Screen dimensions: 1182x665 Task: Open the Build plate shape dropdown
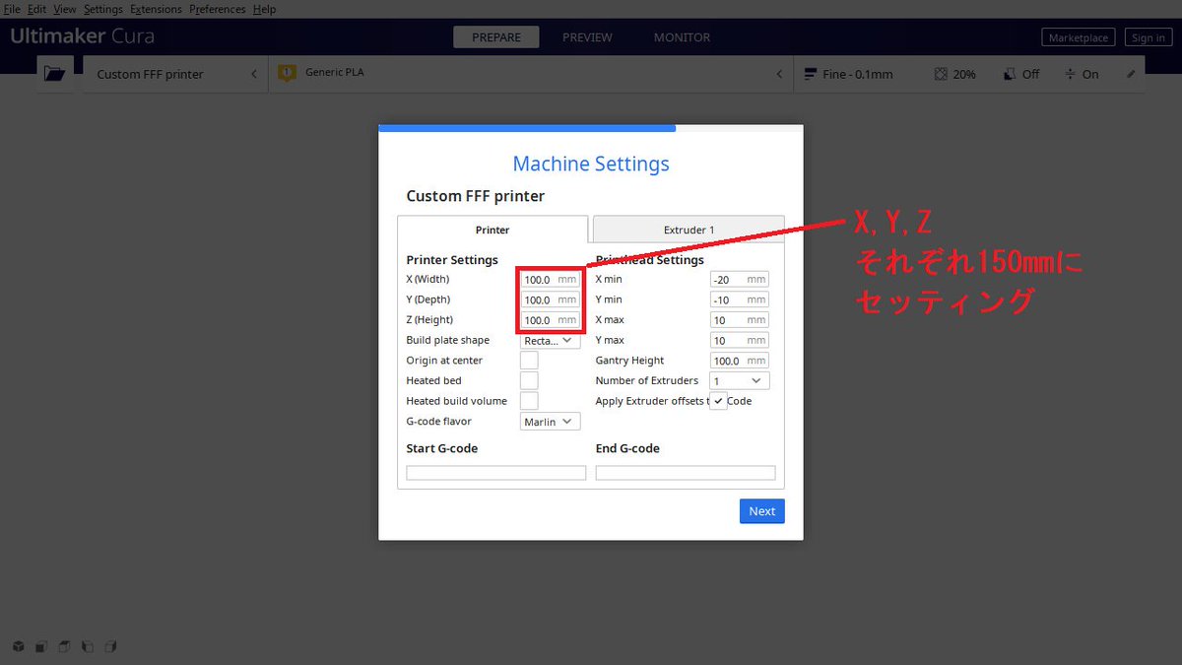[551, 340]
